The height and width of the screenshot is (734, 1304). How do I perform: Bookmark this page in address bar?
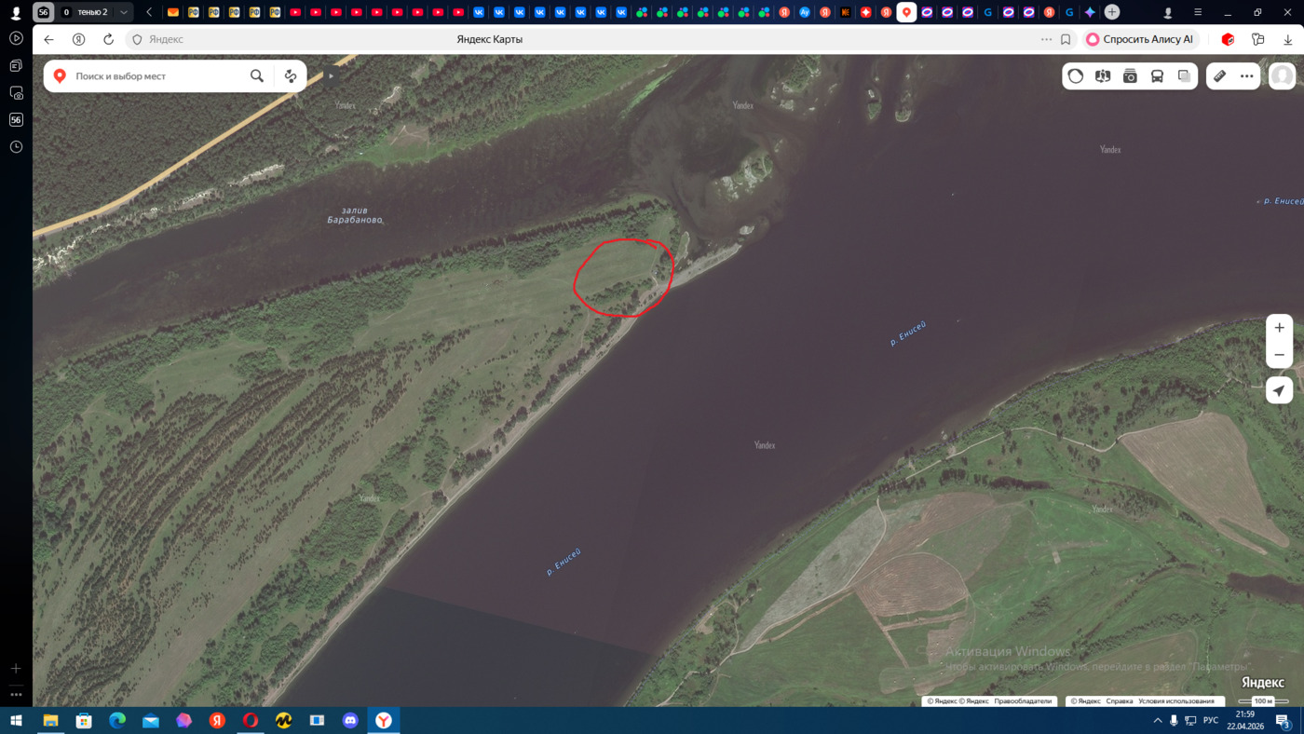tap(1066, 40)
